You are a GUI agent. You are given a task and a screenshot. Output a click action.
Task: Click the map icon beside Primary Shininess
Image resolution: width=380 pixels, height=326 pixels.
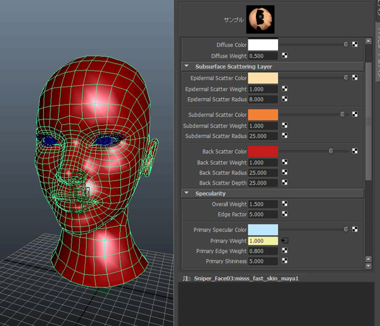tap(285, 261)
